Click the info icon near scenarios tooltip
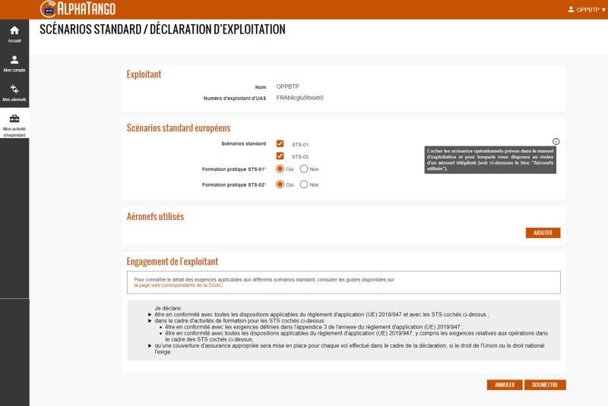Image resolution: width=608 pixels, height=406 pixels. pos(556,141)
